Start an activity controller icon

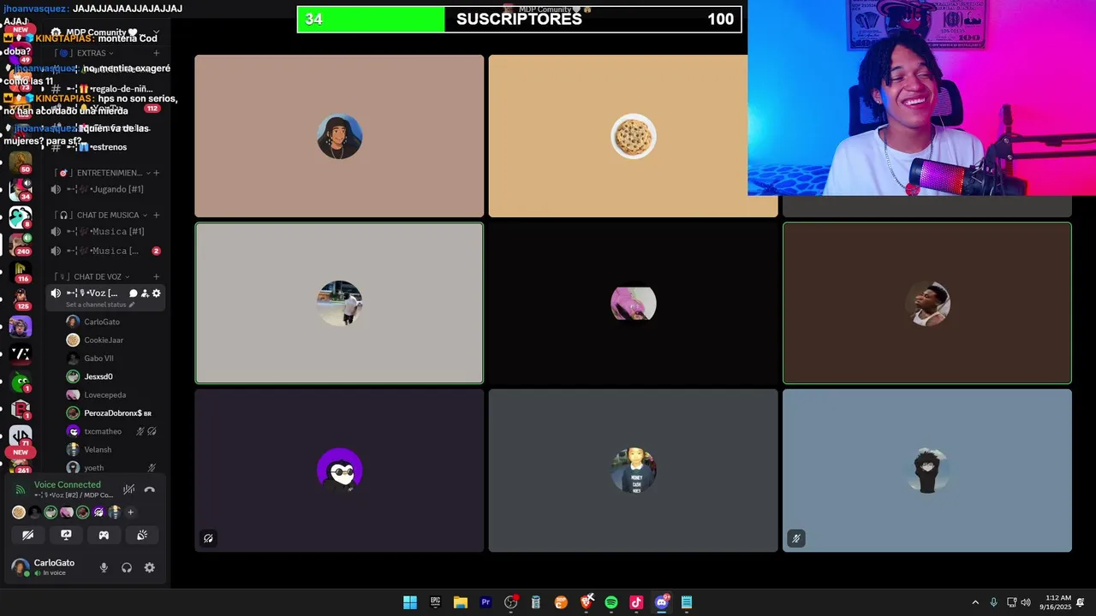(x=104, y=535)
